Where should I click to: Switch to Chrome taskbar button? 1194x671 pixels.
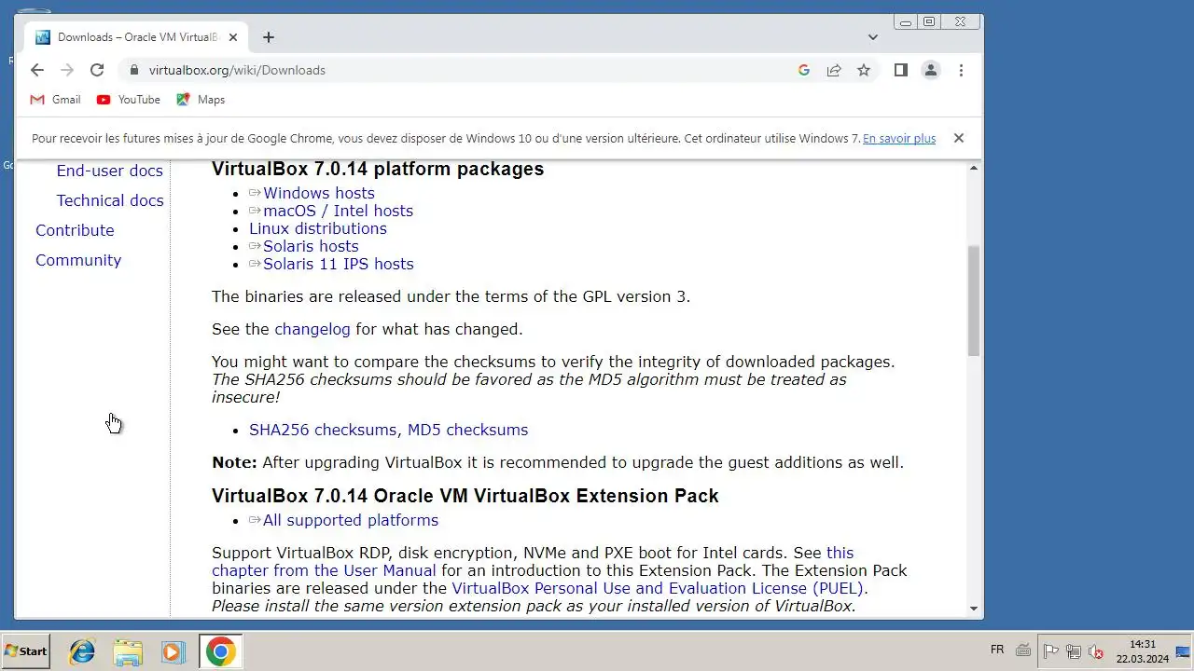pyautogui.click(x=220, y=651)
